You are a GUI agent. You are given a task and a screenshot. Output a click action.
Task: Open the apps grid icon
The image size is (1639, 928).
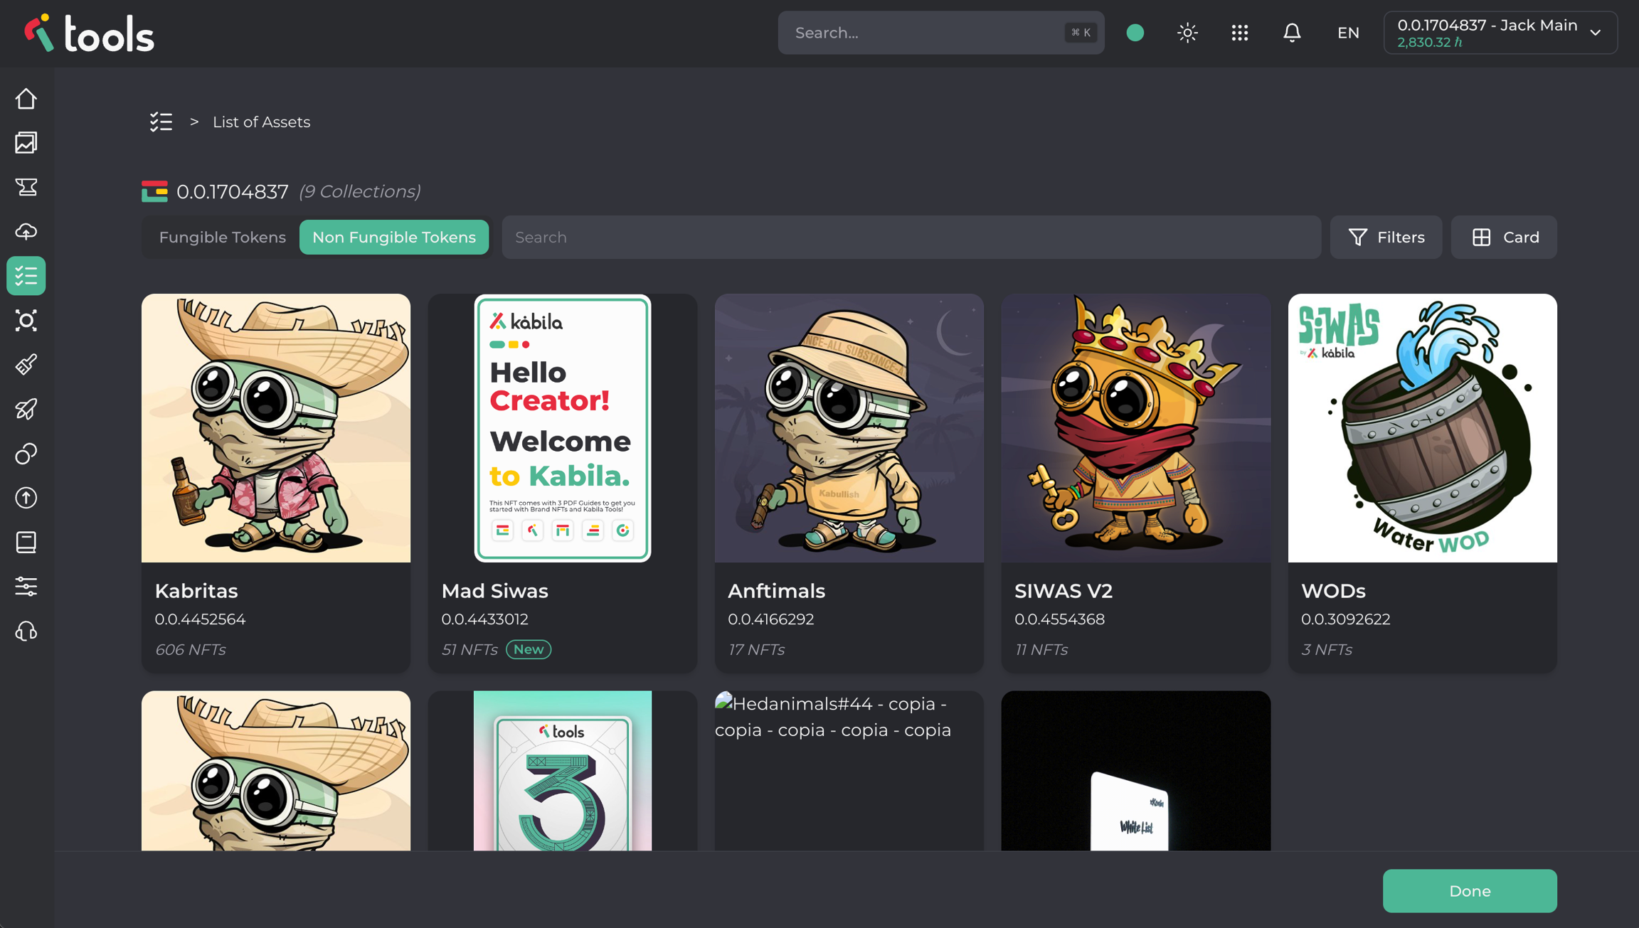[x=1240, y=33]
